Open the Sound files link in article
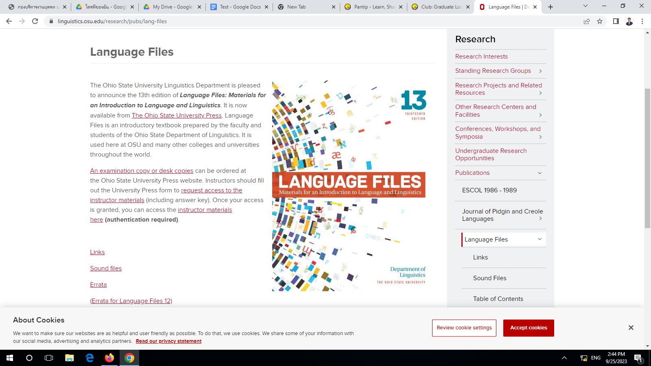The width and height of the screenshot is (651, 366). click(106, 268)
